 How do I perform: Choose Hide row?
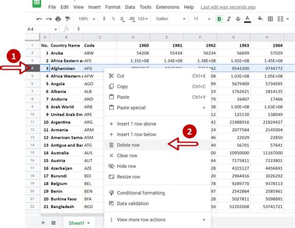click(157, 166)
